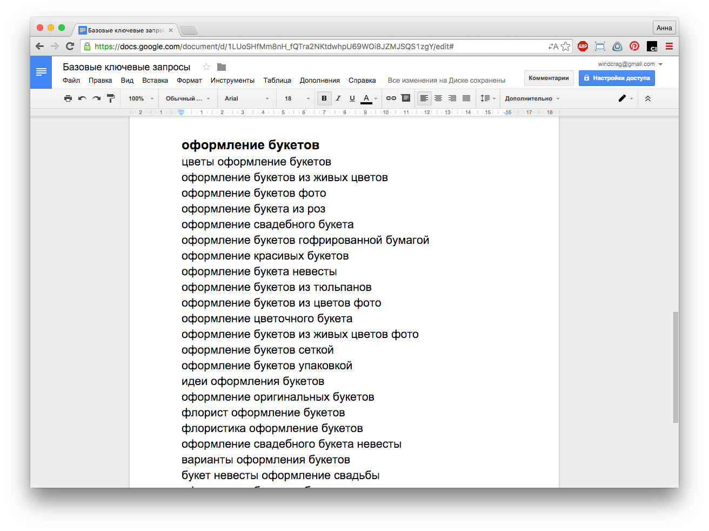
Task: Star the document Базовые ключевые запросы
Action: pyautogui.click(x=206, y=67)
